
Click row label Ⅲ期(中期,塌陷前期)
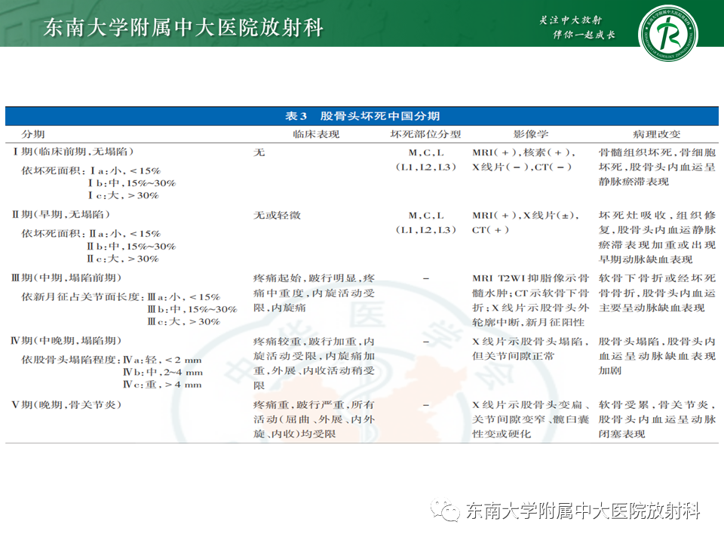(x=67, y=278)
